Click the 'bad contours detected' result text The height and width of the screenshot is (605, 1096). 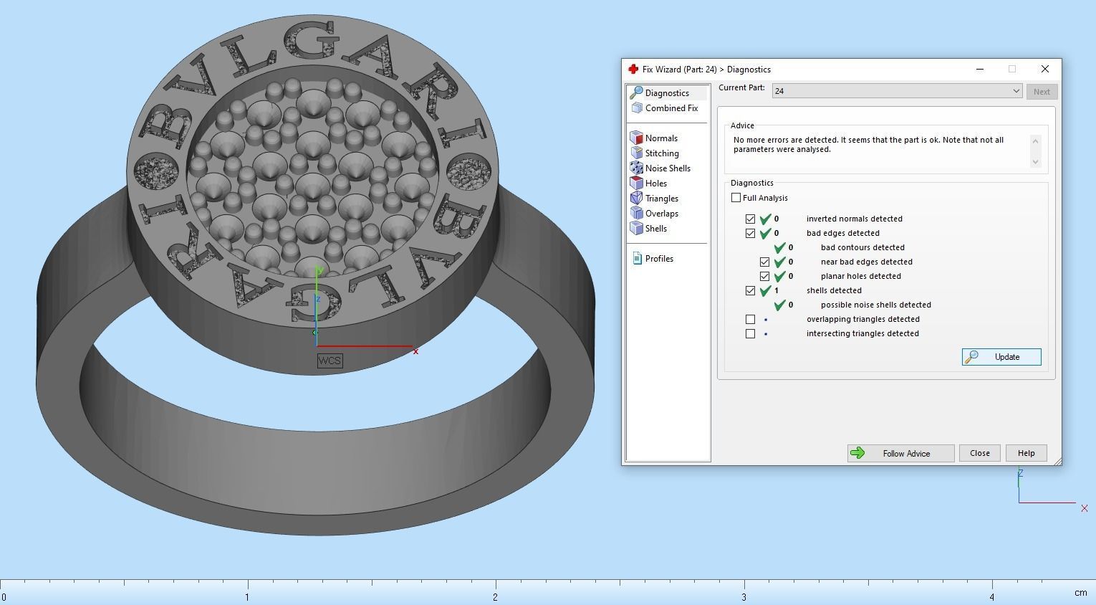pos(862,247)
